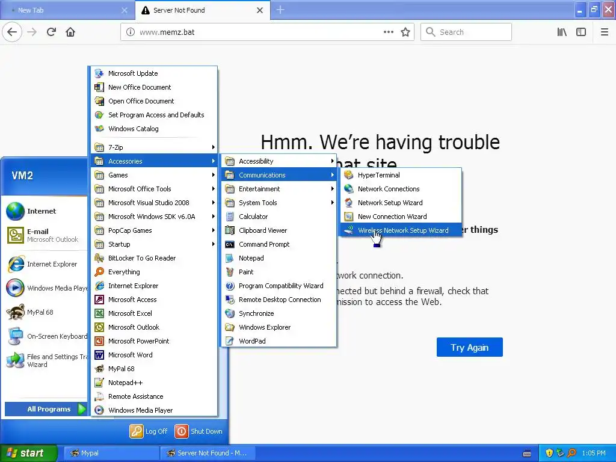This screenshot has width=616, height=462.
Task: Click the MyPal 68 raccoon icon in All Programs
Action: 99,369
